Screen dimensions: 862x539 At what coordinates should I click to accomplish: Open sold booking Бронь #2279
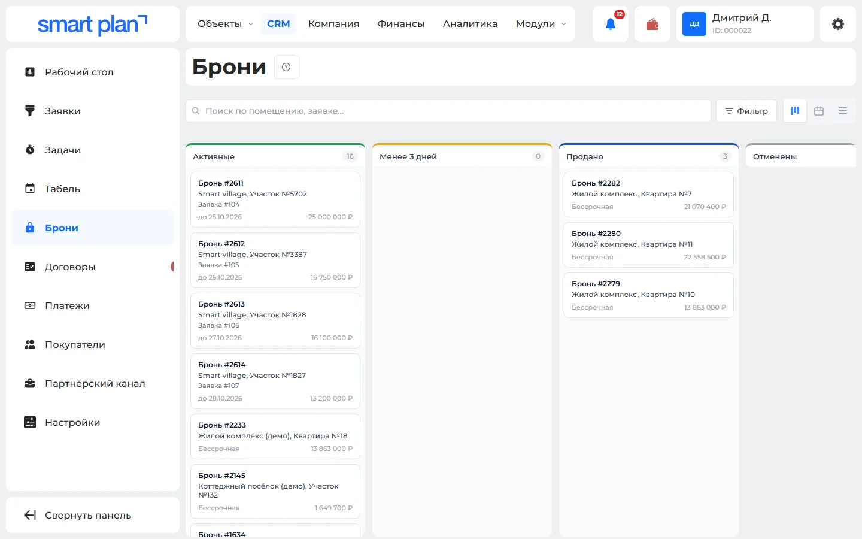[x=649, y=295]
